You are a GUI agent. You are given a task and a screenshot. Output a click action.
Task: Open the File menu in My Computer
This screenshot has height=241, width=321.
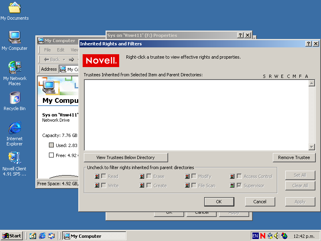[x=47, y=50]
